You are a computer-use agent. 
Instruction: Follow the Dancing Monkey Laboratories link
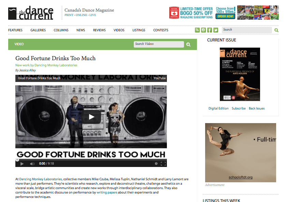(41, 179)
